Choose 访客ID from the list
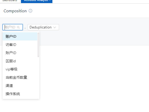The height and width of the screenshot is (112, 149). pyautogui.click(x=20, y=45)
